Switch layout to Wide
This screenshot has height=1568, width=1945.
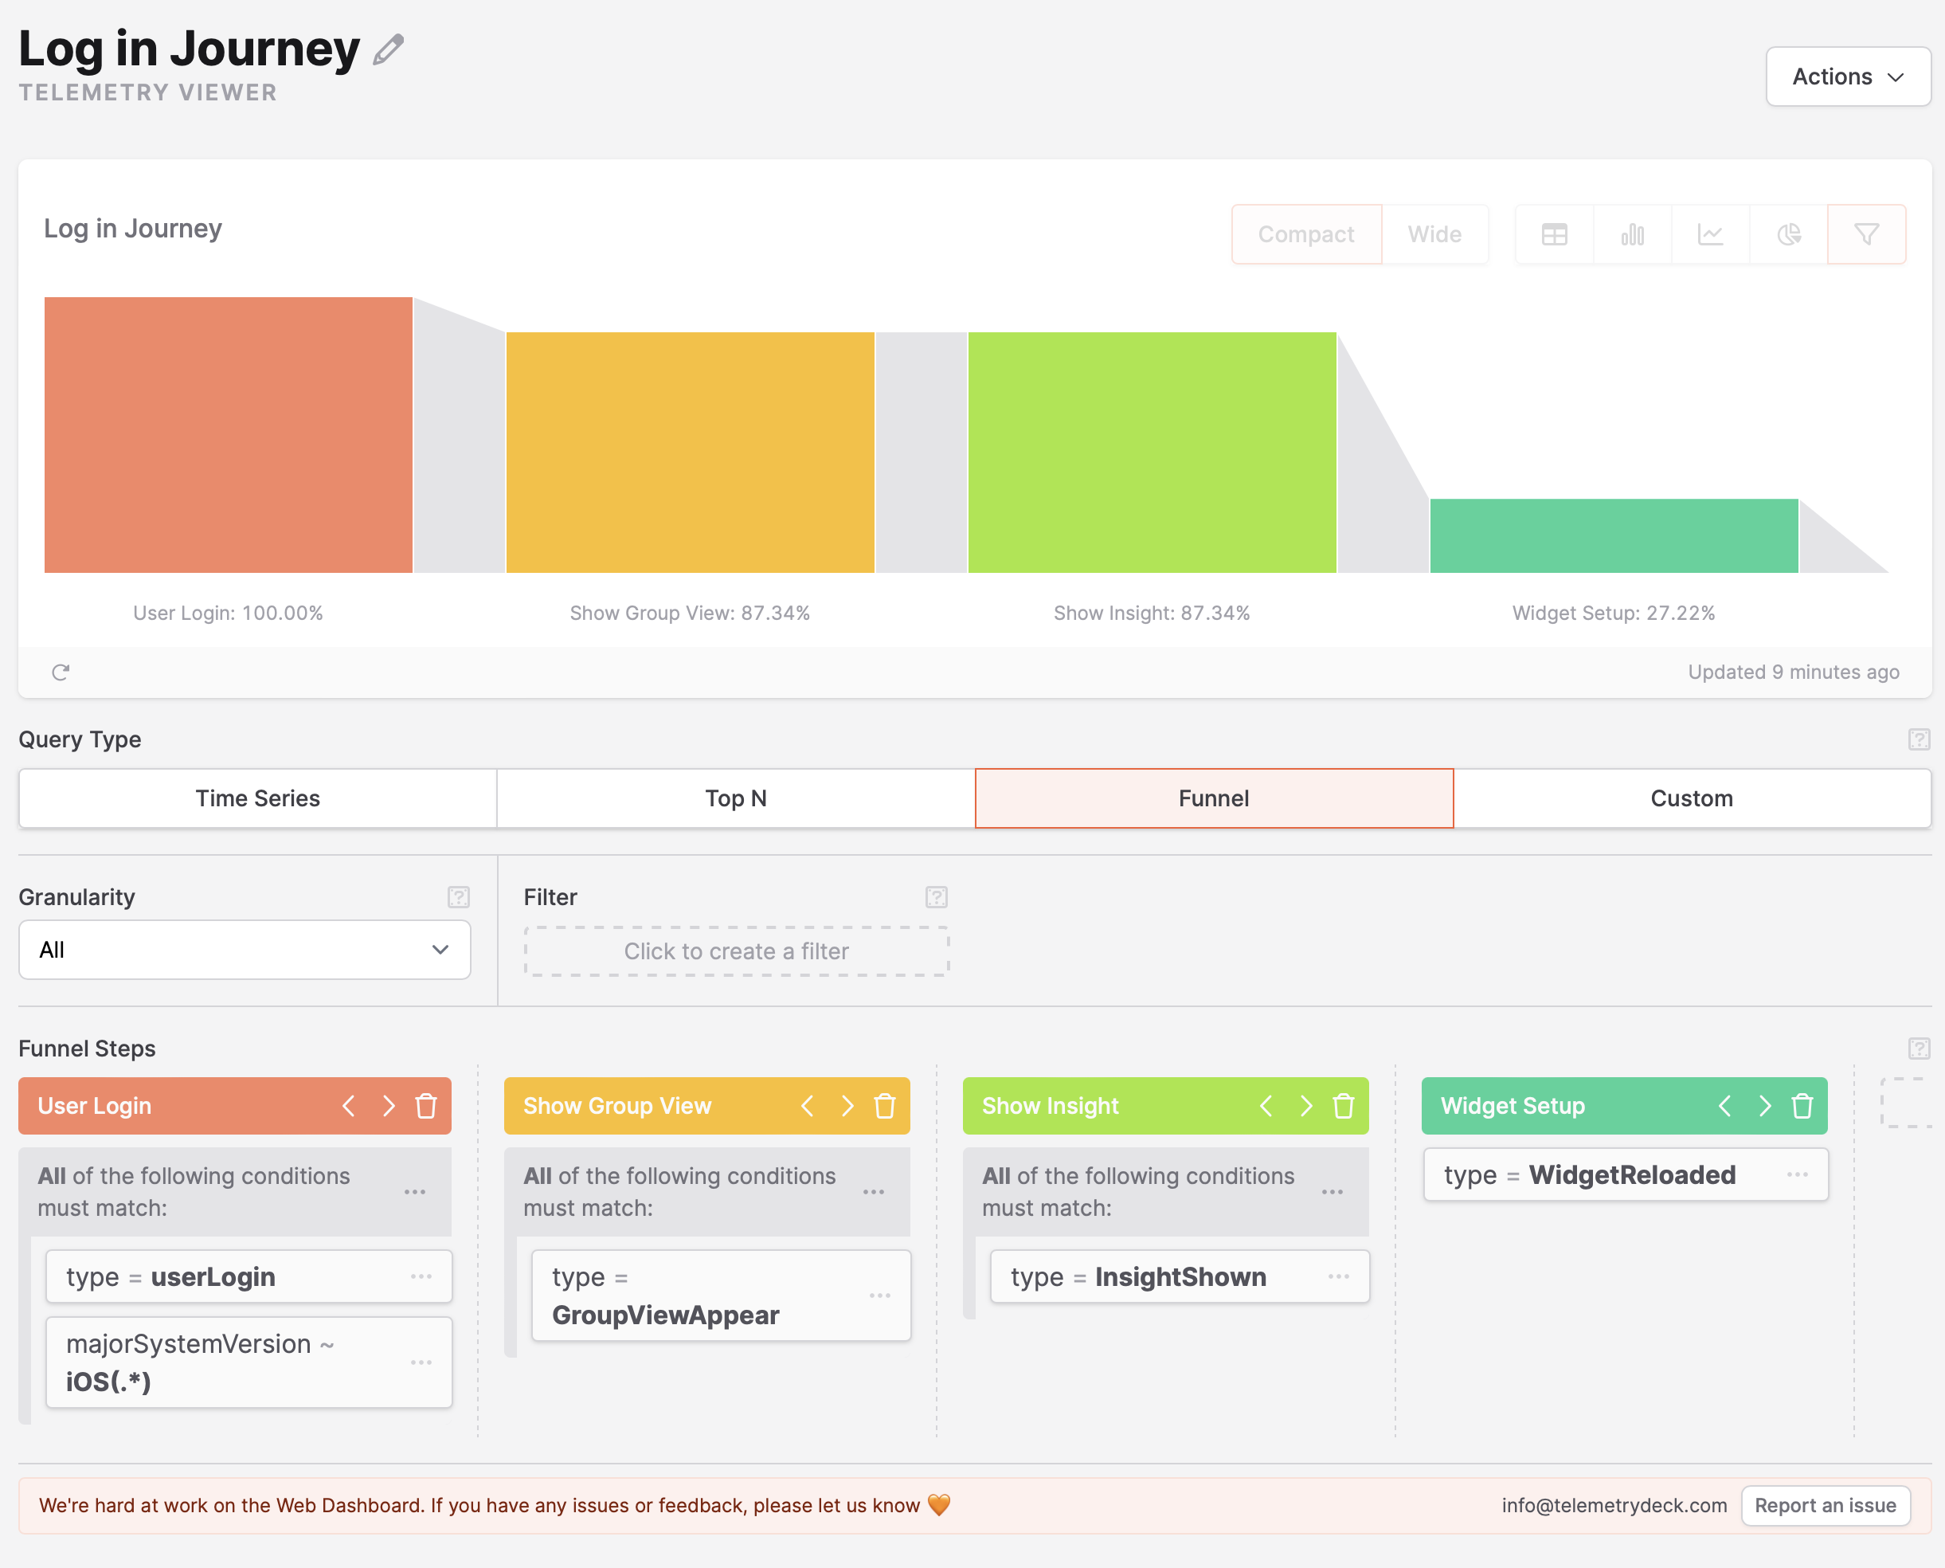1434,235
